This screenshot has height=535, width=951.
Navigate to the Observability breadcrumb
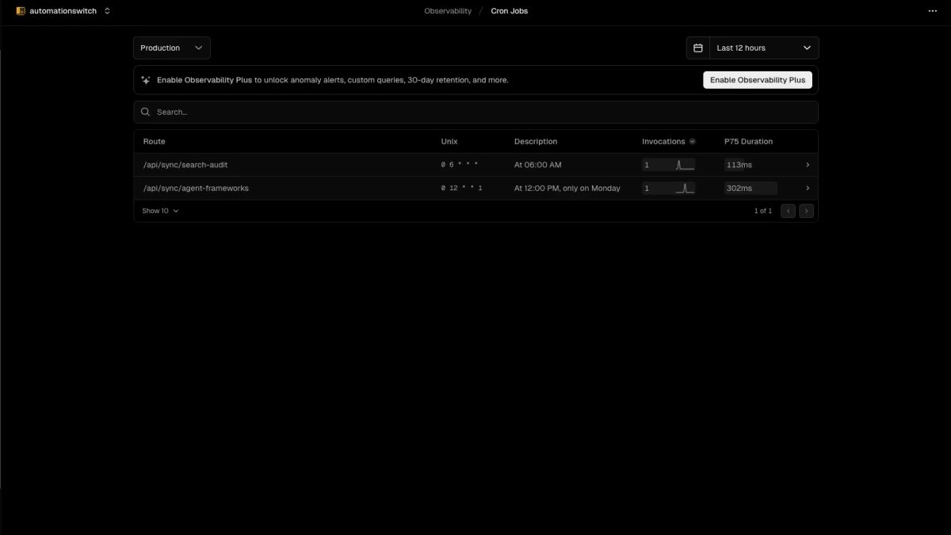(447, 10)
